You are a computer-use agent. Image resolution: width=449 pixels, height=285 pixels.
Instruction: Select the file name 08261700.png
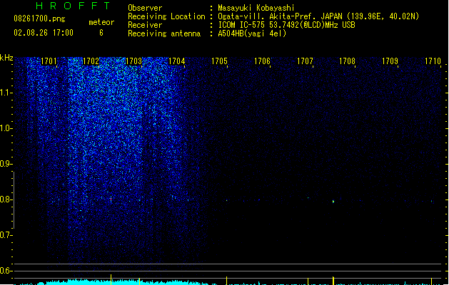(39, 19)
